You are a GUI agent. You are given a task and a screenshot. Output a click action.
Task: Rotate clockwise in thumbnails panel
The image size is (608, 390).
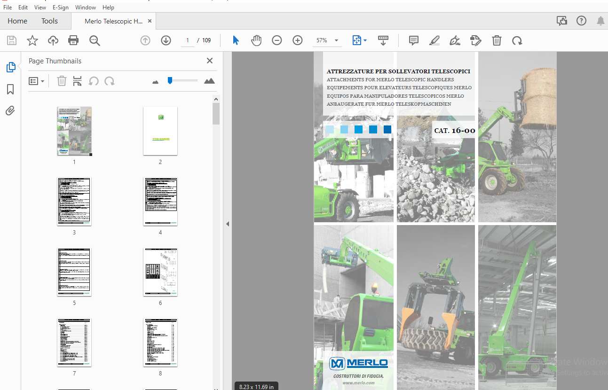(110, 81)
